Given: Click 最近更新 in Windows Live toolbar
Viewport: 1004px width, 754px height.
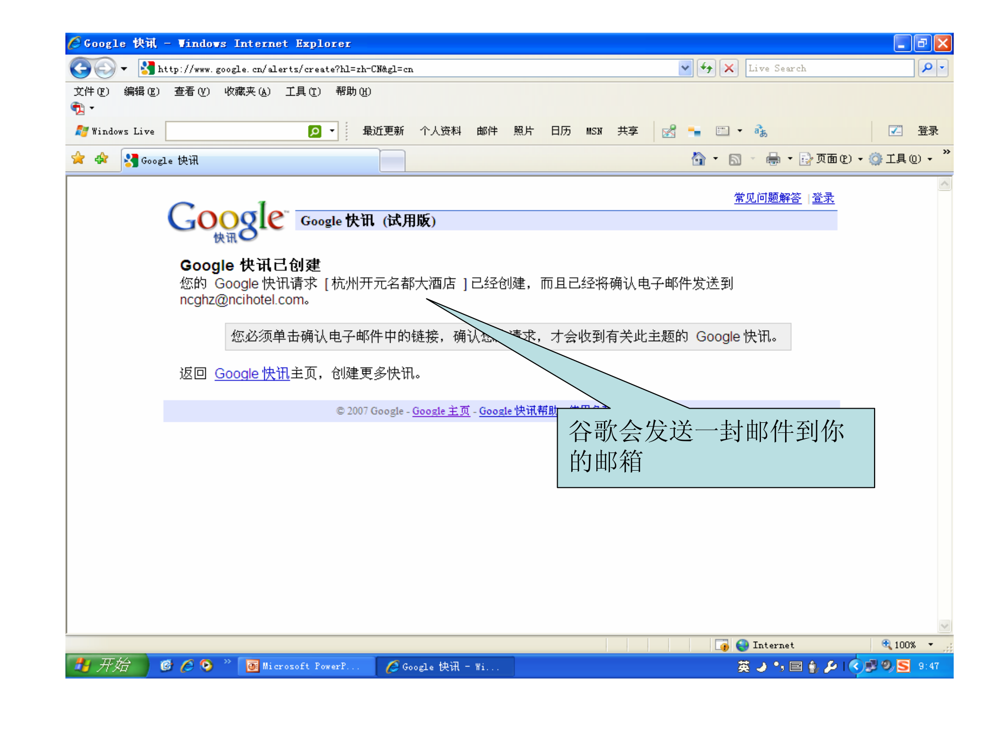Looking at the screenshot, I should click(x=383, y=131).
